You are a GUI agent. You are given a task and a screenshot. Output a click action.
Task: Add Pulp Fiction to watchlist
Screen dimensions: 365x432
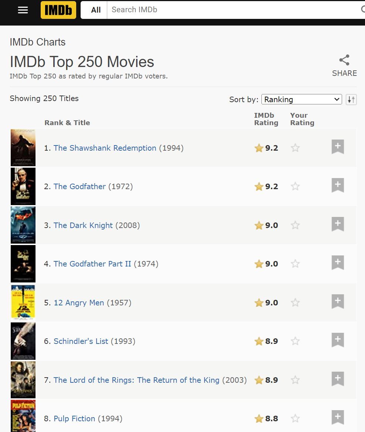point(338,418)
